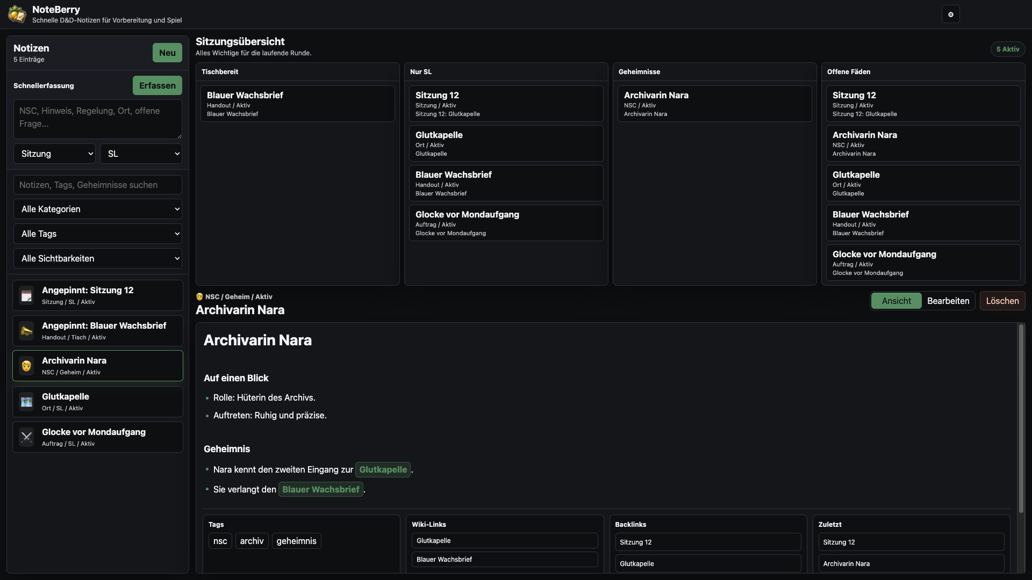Open Glocke vor Mondaufgang card in Offene Fäden
1032x580 pixels.
point(923,263)
